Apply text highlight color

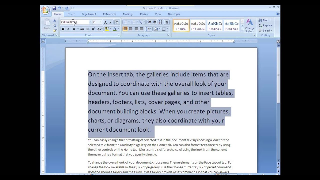(107, 29)
